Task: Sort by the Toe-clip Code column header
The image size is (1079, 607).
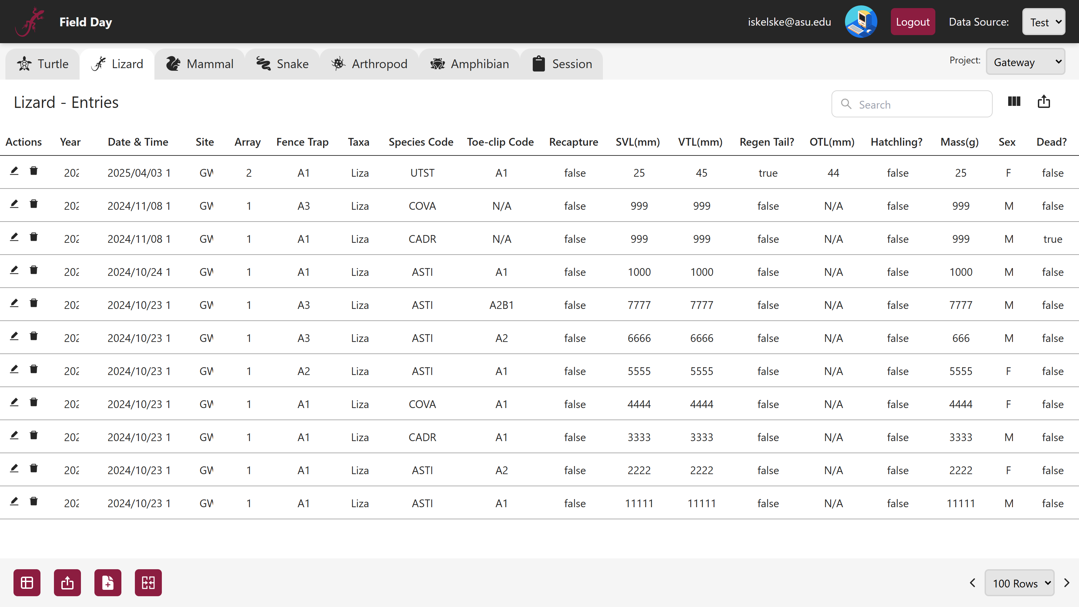Action: [x=500, y=142]
